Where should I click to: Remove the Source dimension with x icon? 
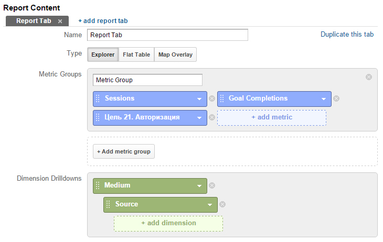pyautogui.click(x=222, y=204)
